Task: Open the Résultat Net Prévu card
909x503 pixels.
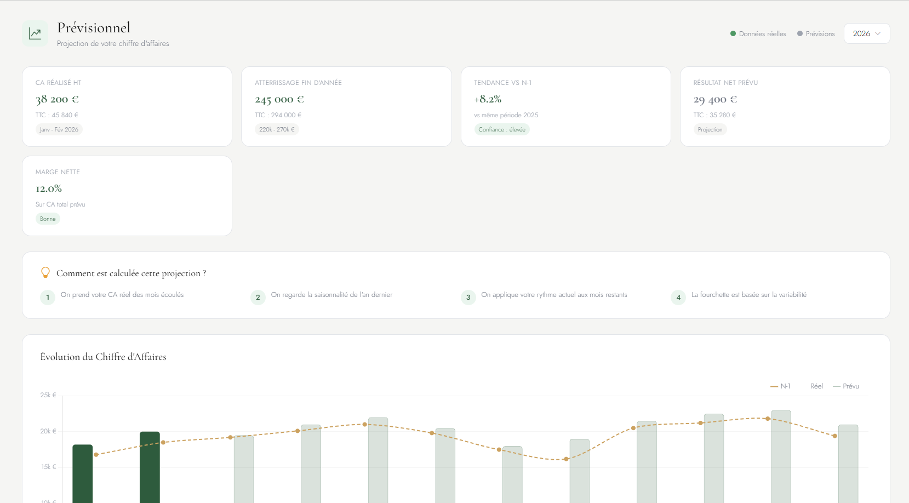Action: [785, 106]
